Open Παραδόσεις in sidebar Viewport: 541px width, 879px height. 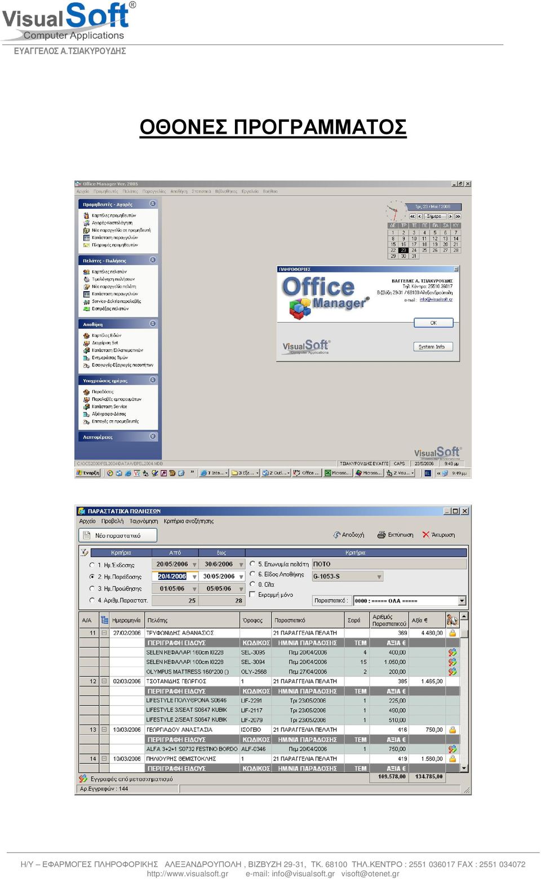point(103,392)
